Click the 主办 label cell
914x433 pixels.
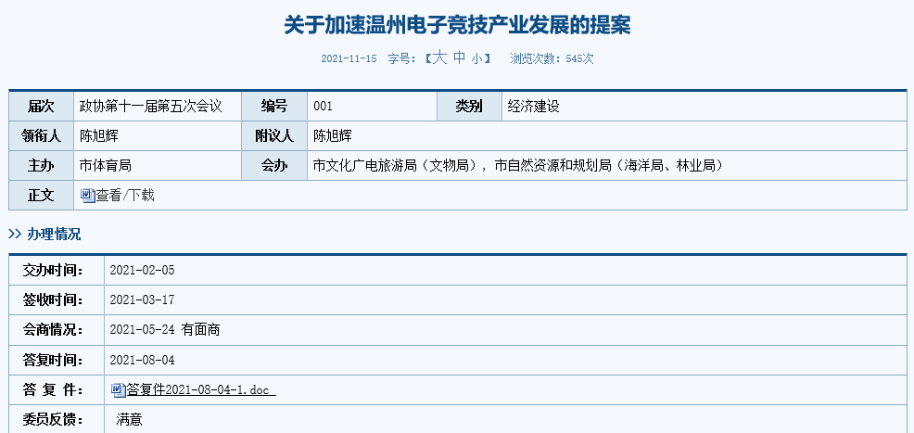click(x=41, y=166)
